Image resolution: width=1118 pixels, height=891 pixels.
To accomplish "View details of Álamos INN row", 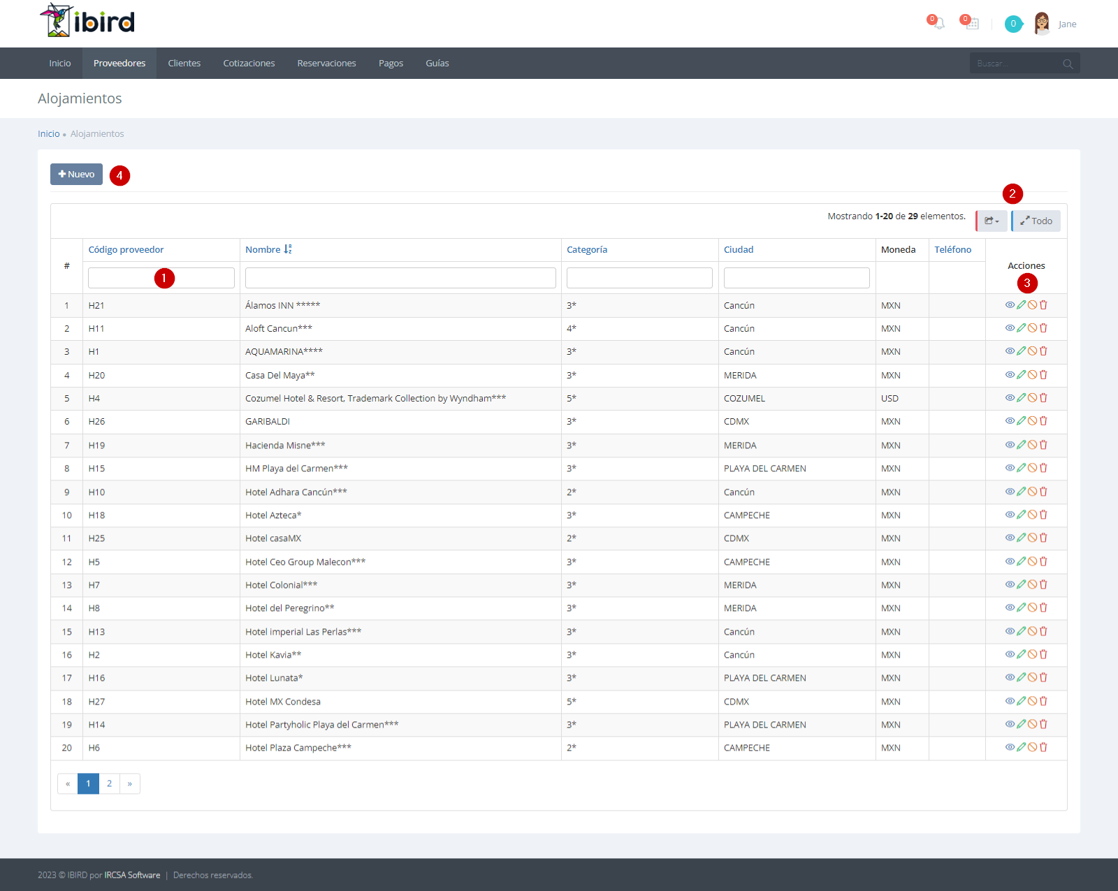I will tap(1010, 305).
